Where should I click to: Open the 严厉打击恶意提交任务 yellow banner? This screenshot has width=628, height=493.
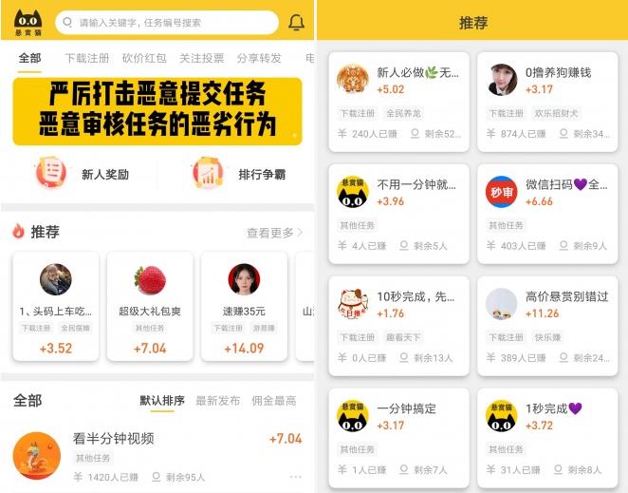[157, 111]
